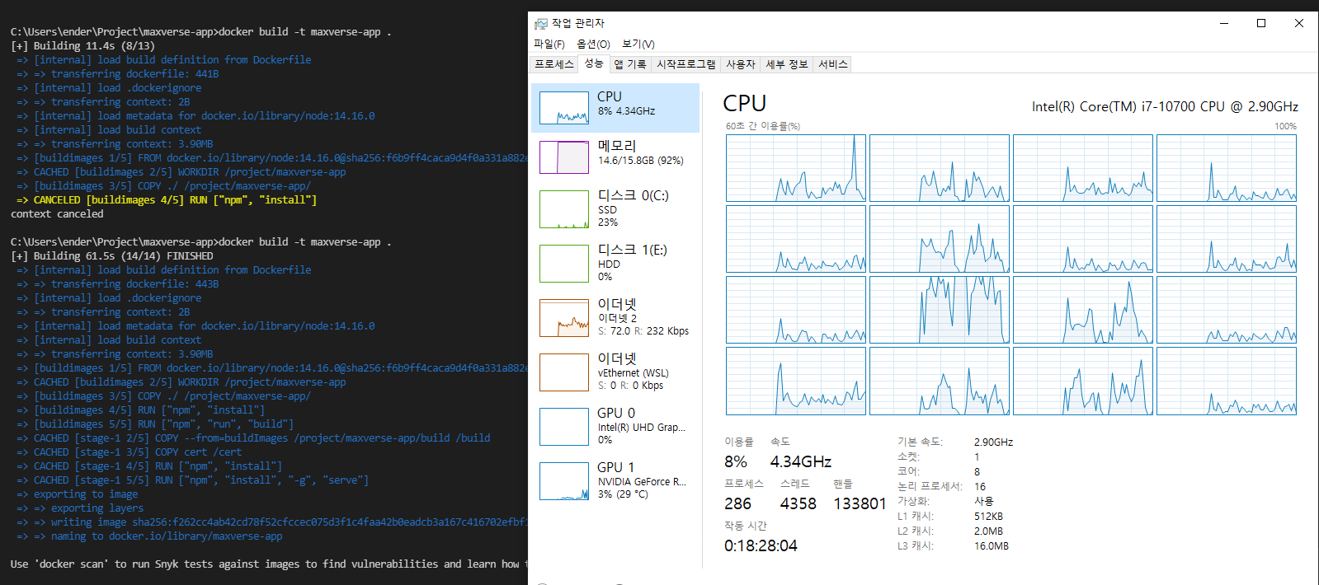Click the 4358 스레드 count value
This screenshot has width=1319, height=585.
[798, 503]
